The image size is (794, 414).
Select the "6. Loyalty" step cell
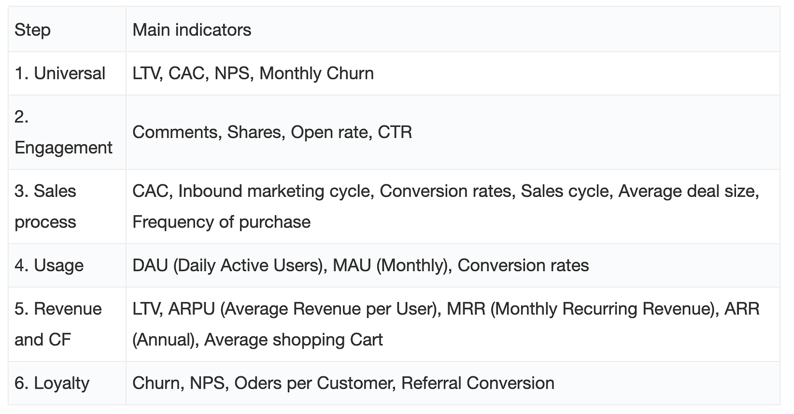(52, 383)
